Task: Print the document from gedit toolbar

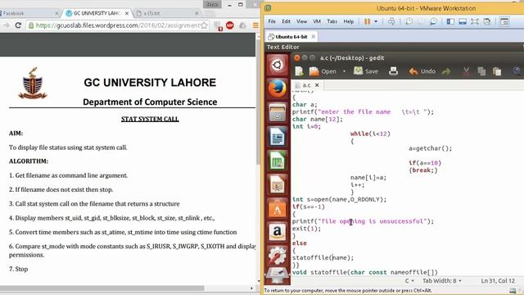Action: pyautogui.click(x=393, y=71)
